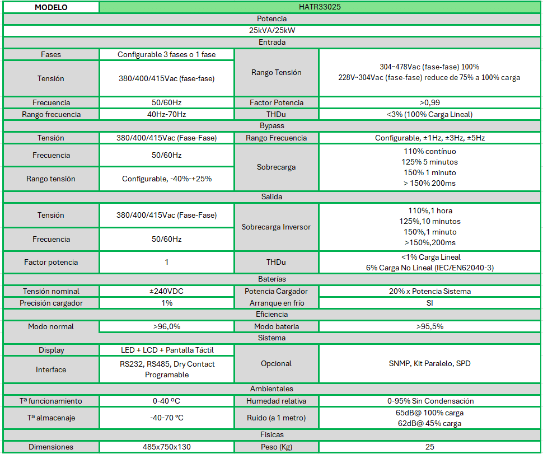
Task: Select the Eficiencia section header
Action: pyautogui.click(x=272, y=314)
